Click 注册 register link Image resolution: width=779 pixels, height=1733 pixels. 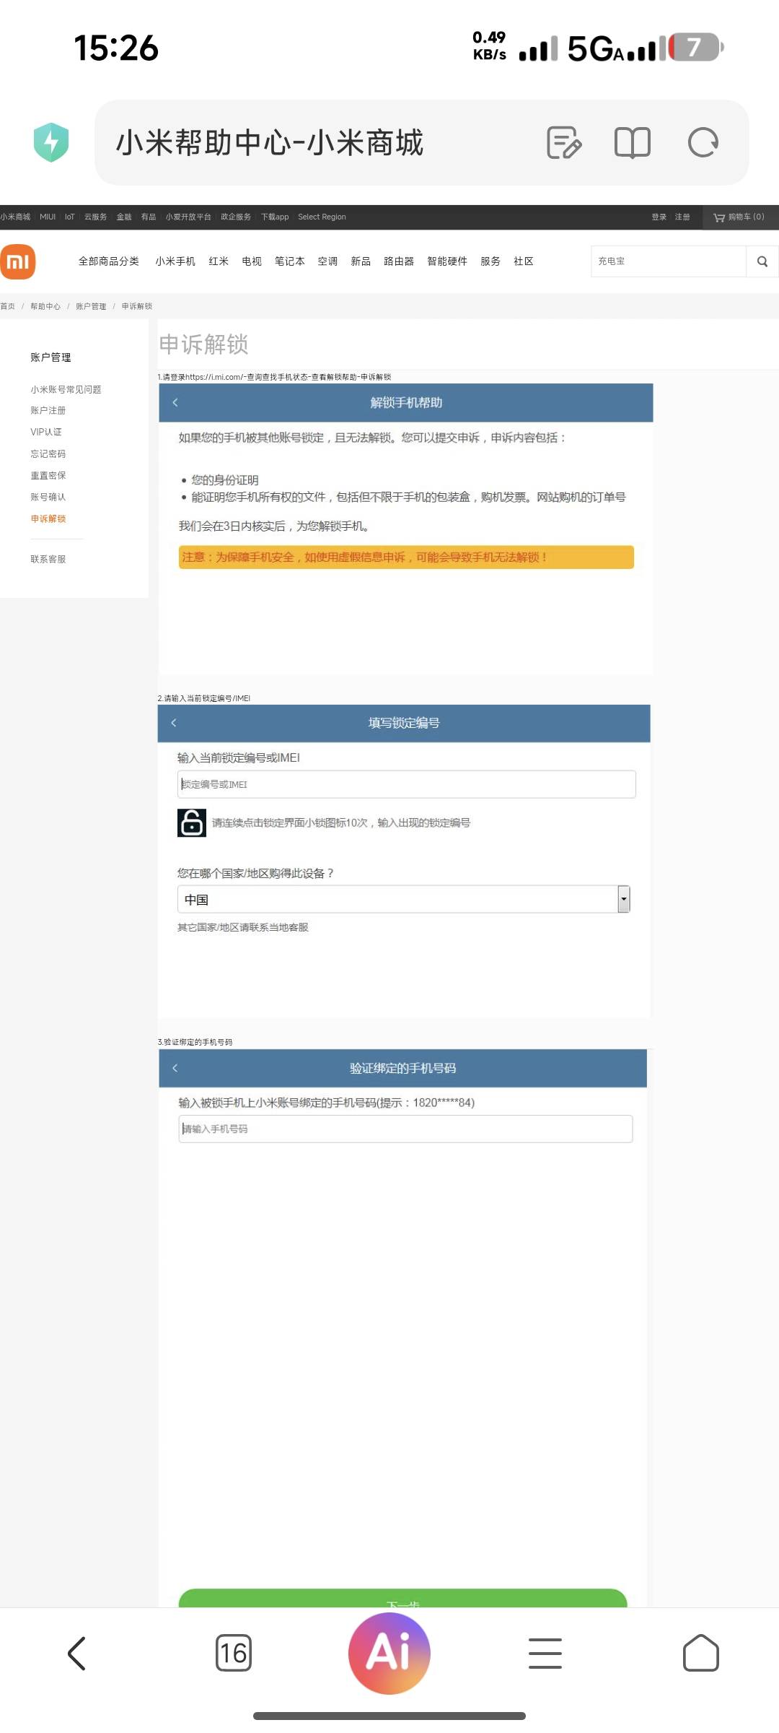coord(682,217)
